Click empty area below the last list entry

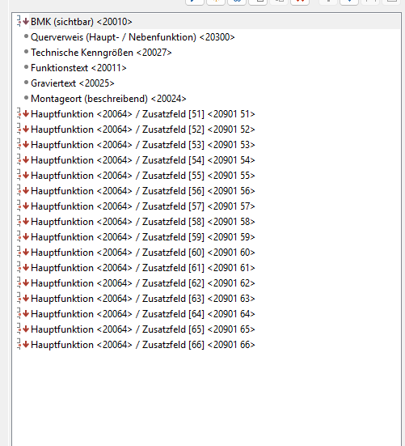click(x=206, y=398)
